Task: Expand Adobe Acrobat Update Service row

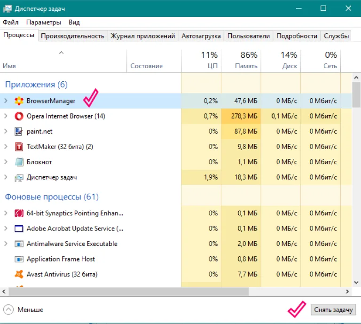Action: pyautogui.click(x=6, y=229)
